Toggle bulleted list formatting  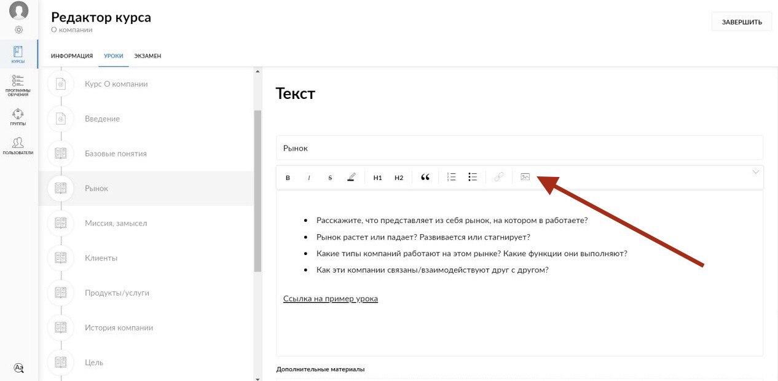pyautogui.click(x=473, y=177)
